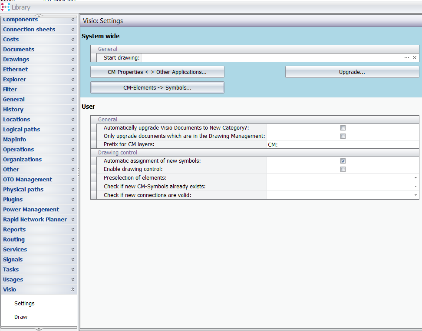Click CM-Elements -> Symbols... button
Viewport: 422px width, 331px height.
click(x=157, y=87)
